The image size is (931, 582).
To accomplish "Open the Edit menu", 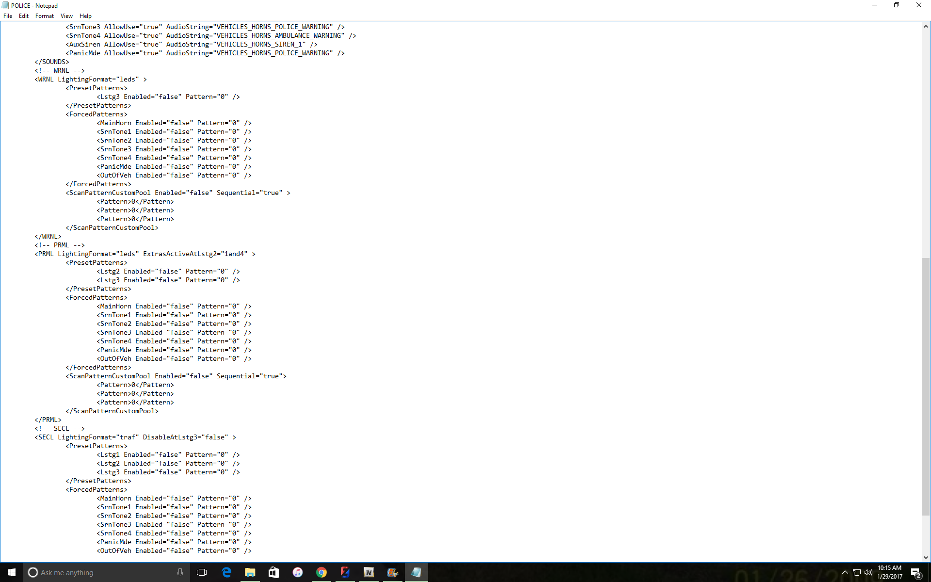I will pos(24,16).
